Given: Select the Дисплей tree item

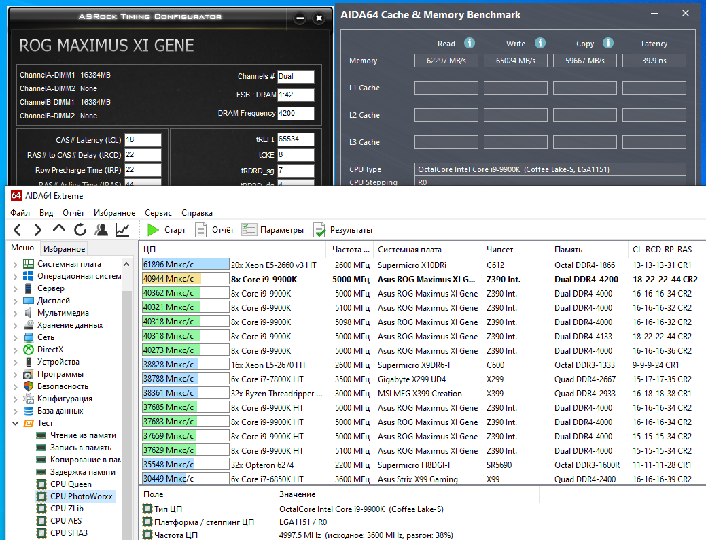Looking at the screenshot, I should point(53,300).
